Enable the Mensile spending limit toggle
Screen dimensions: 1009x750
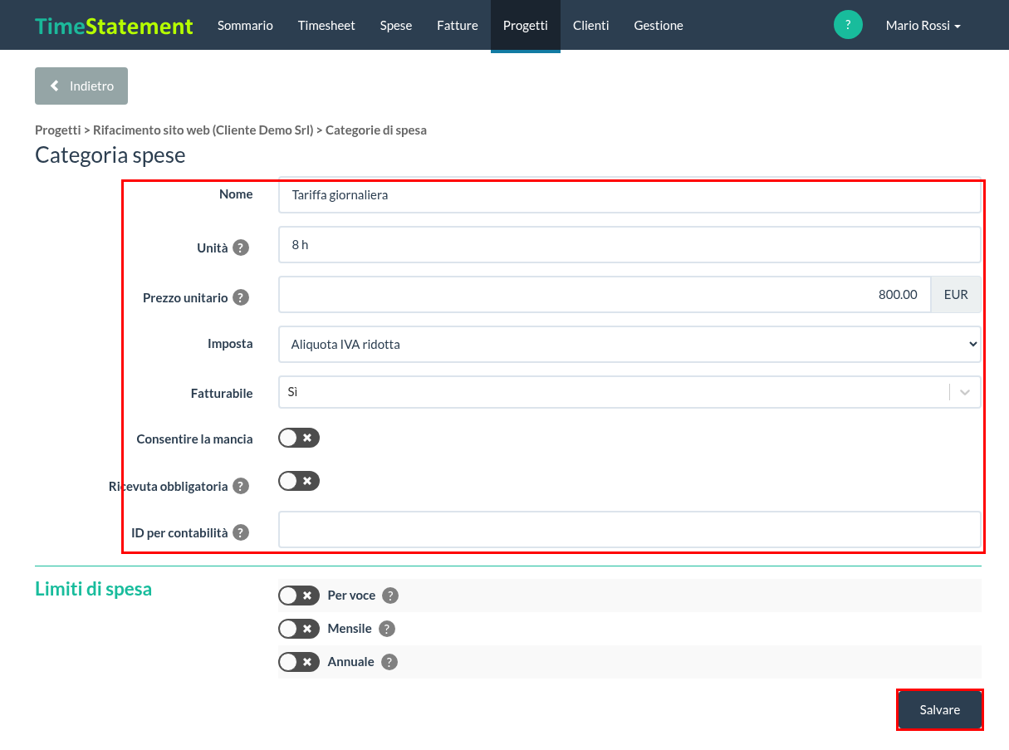299,629
